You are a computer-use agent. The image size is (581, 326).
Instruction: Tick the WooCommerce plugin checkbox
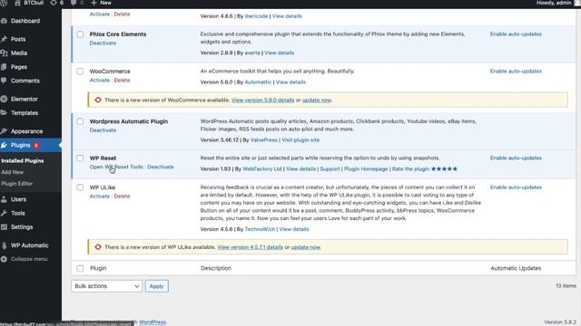point(80,72)
